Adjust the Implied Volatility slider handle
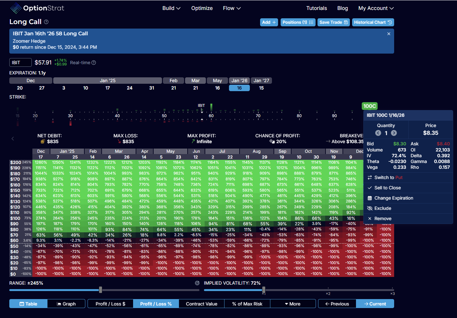 click(264, 290)
